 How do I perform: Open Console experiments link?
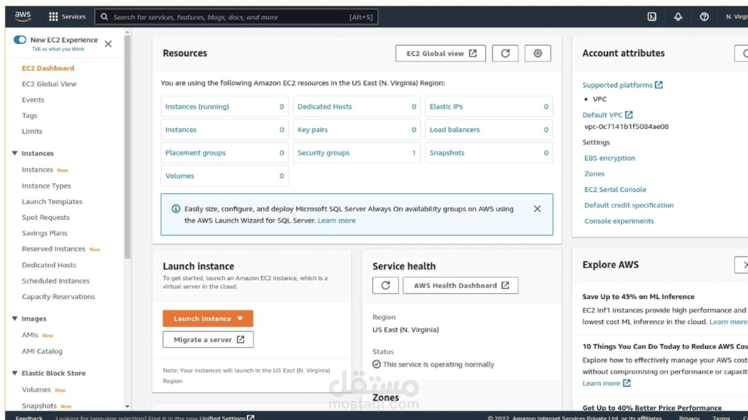point(619,221)
